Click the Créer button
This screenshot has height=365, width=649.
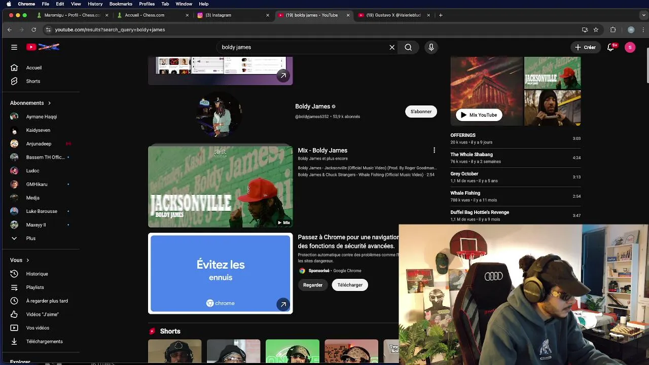click(x=585, y=47)
